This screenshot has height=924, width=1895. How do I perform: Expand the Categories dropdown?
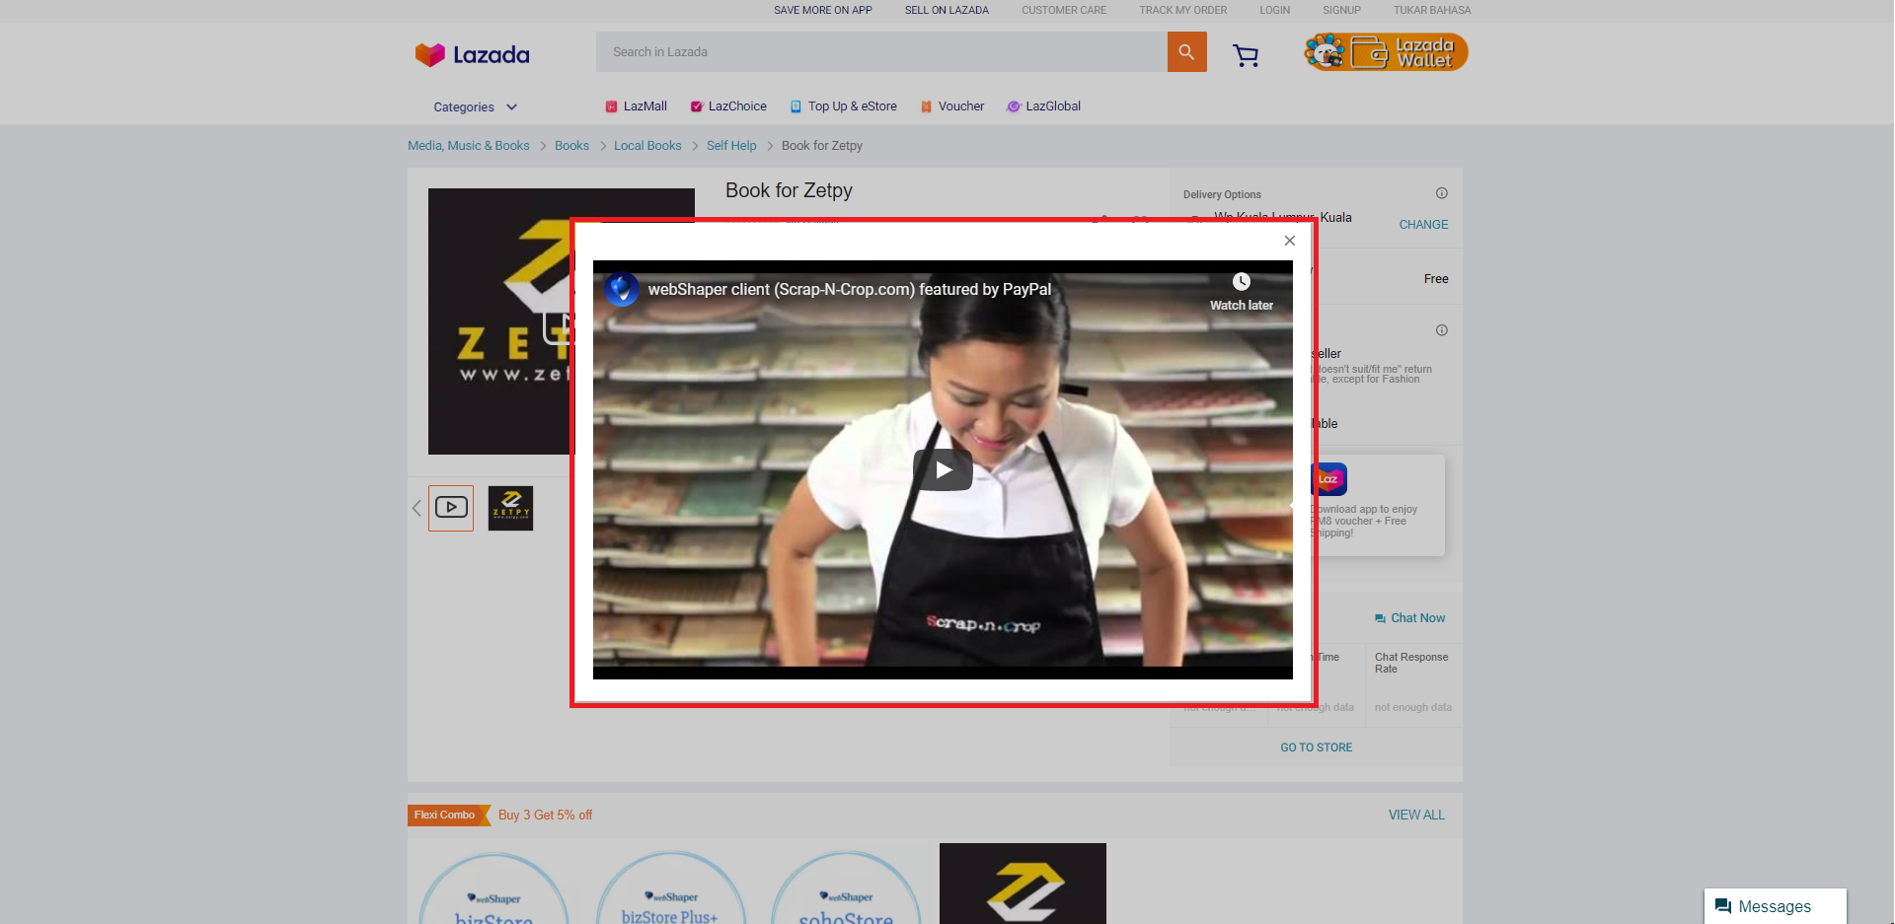[475, 107]
